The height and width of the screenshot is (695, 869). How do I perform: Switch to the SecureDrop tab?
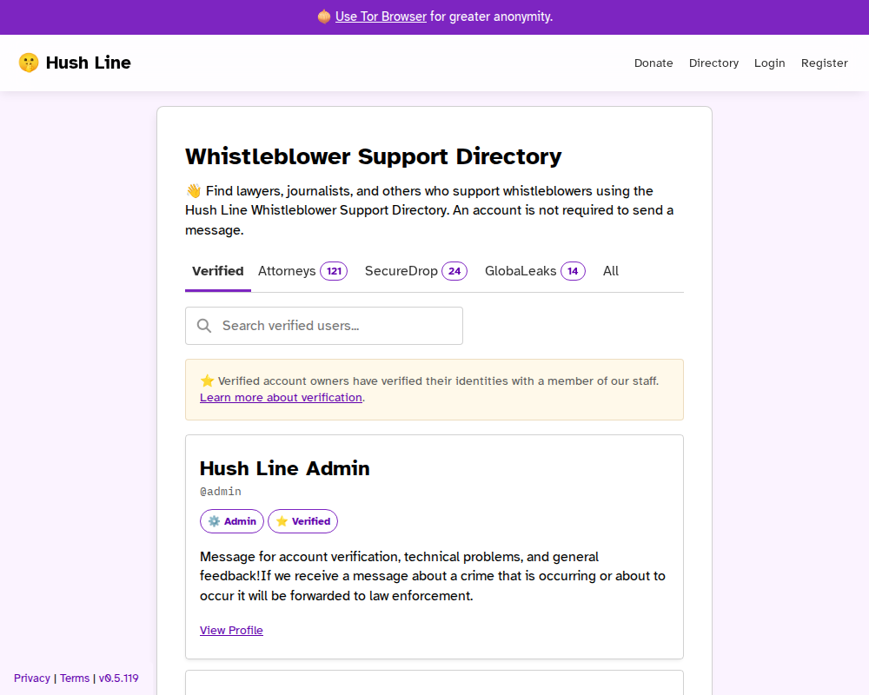pyautogui.click(x=415, y=270)
